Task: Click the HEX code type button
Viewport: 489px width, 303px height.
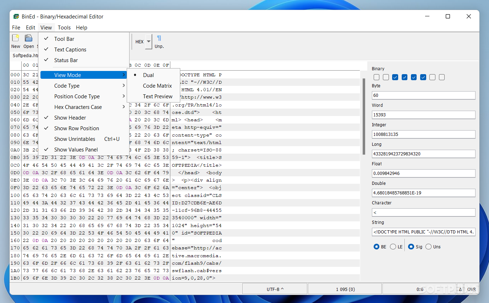Action: pos(139,42)
